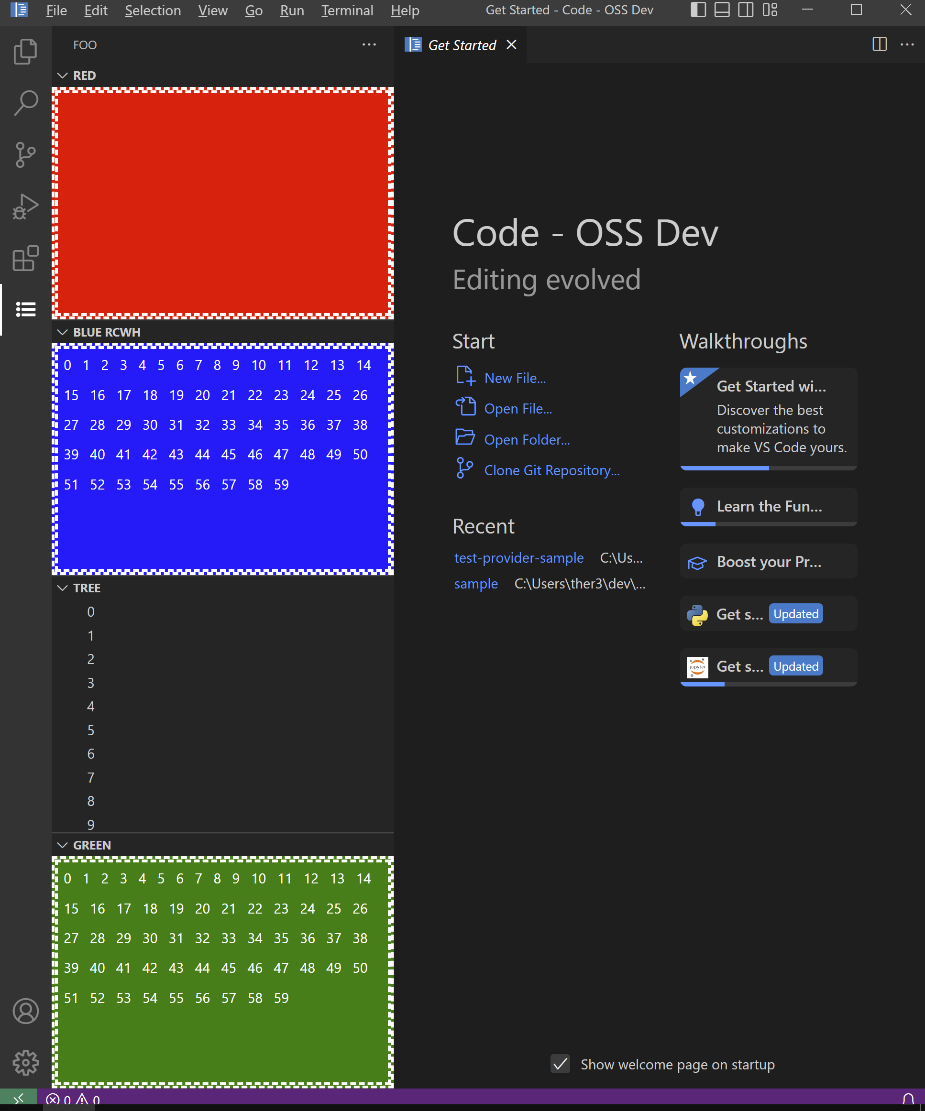Split the editor to the right
The width and height of the screenshot is (925, 1111).
(x=880, y=44)
